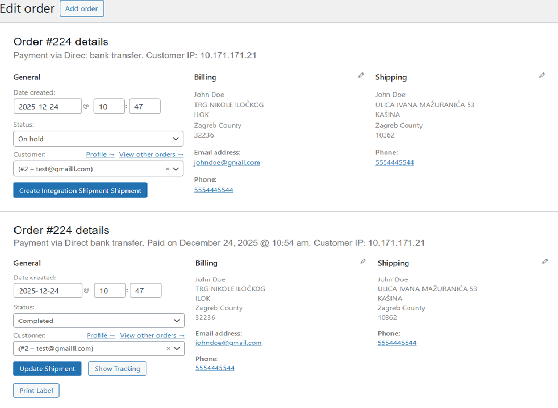This screenshot has width=558, height=408.
Task: Click the Date created field showing 2025-12-24
Action: [47, 106]
